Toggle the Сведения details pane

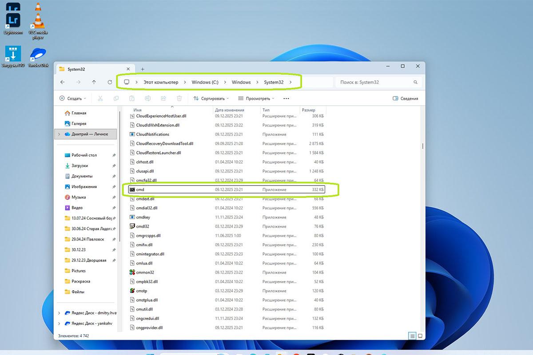(x=405, y=99)
